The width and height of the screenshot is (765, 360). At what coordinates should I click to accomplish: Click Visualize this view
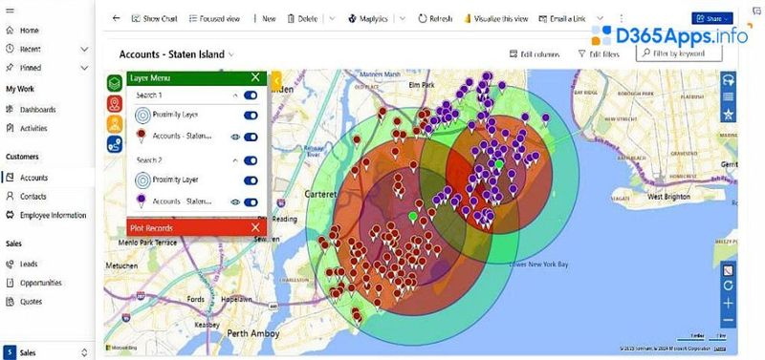[x=495, y=18]
